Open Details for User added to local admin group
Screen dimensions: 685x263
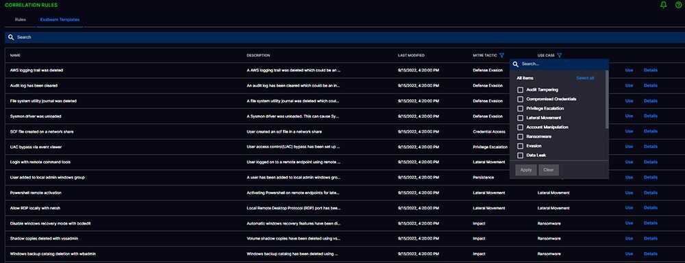[651, 177]
